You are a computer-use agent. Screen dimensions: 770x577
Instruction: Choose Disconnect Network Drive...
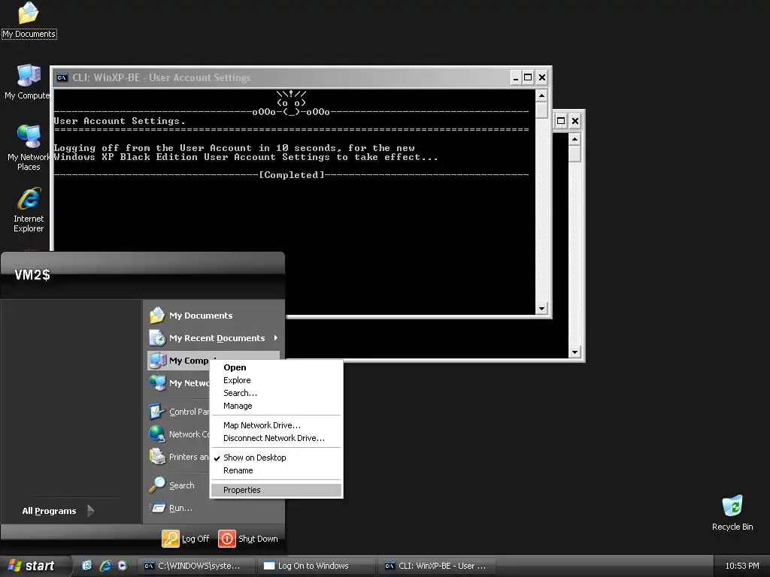pos(276,438)
